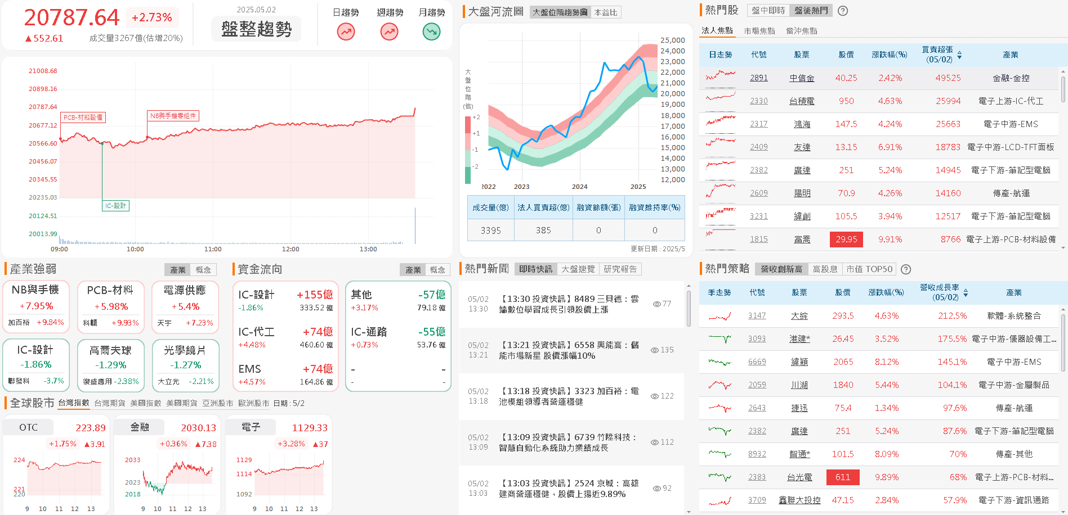
Task: Open stock link 中信金
Action: [x=802, y=78]
